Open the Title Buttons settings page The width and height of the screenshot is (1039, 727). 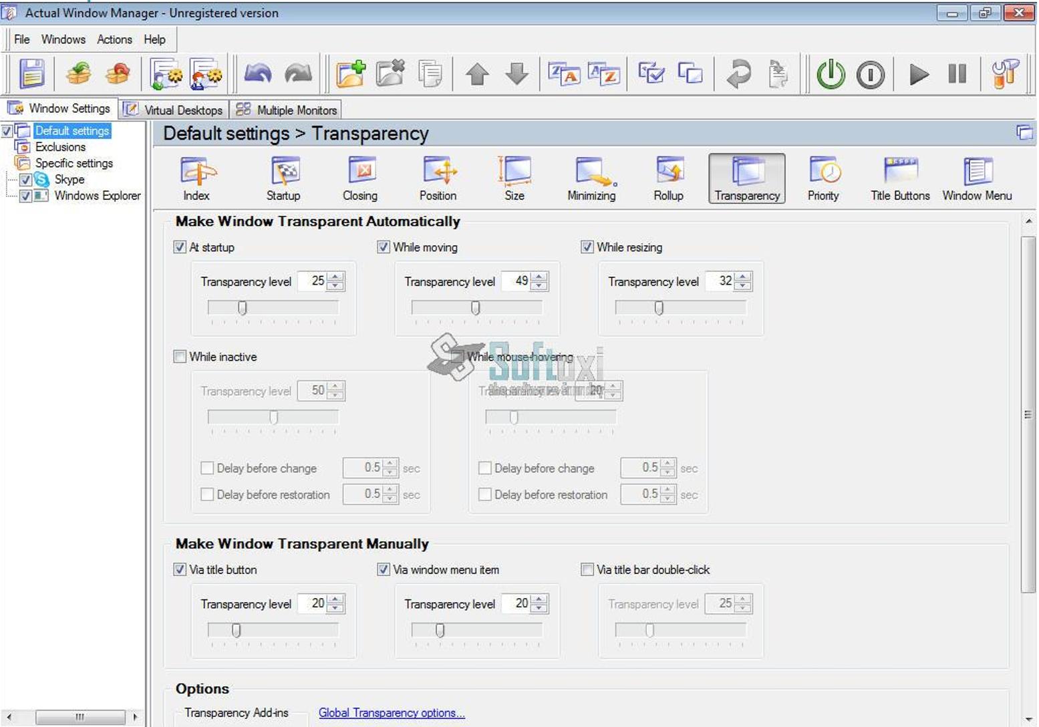(x=899, y=178)
